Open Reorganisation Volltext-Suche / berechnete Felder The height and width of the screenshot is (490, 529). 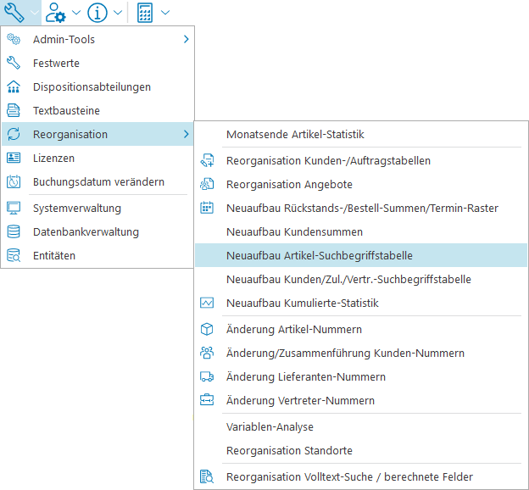click(x=349, y=476)
